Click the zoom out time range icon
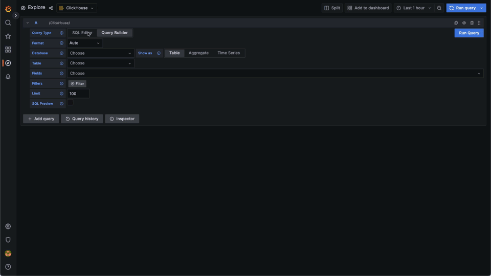This screenshot has height=276, width=491. click(x=439, y=8)
